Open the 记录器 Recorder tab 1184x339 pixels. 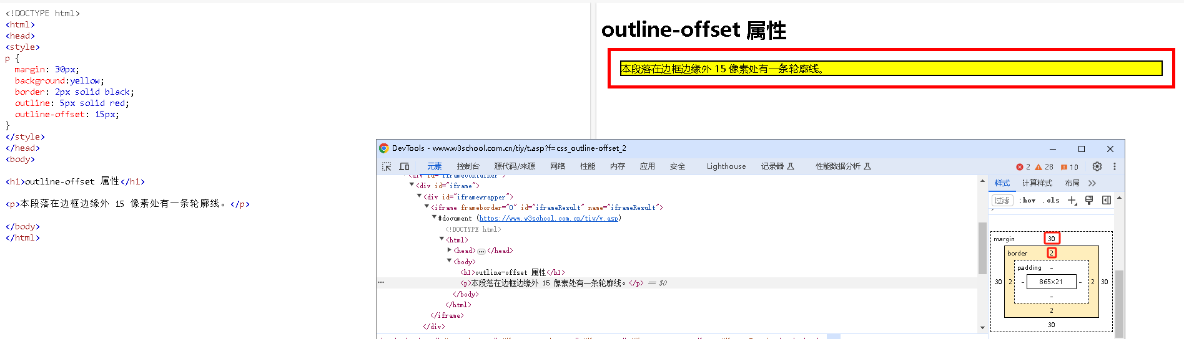[777, 166]
